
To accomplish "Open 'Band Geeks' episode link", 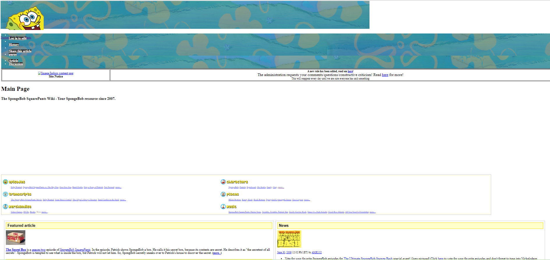I will (x=77, y=187).
